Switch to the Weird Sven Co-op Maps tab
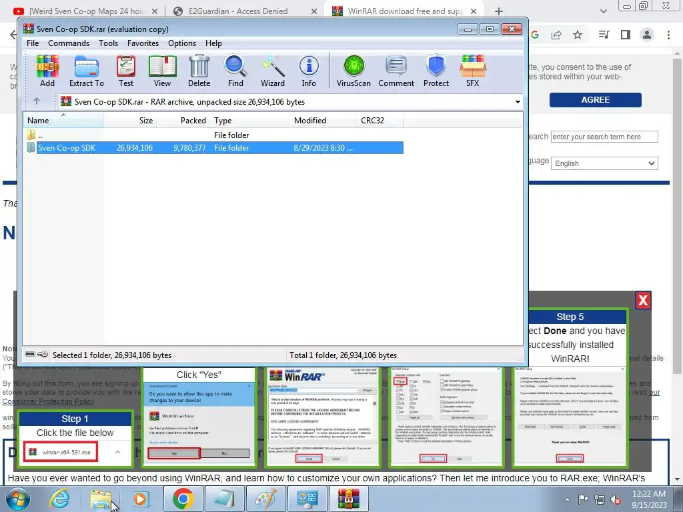Viewport: 683px width, 512px height. 87,11
